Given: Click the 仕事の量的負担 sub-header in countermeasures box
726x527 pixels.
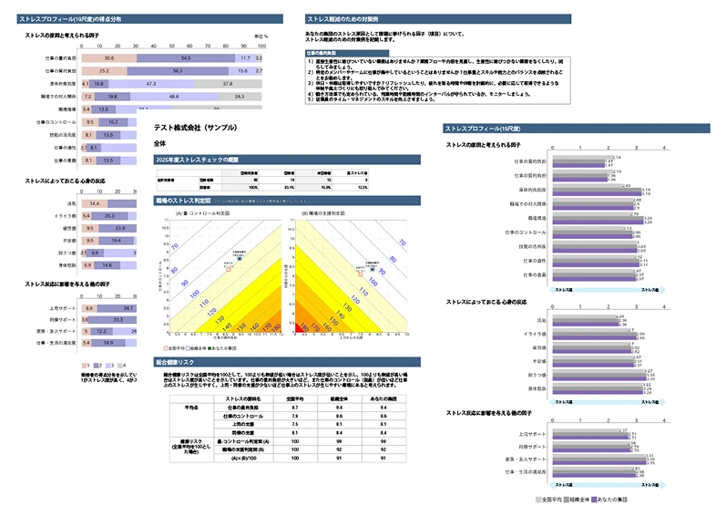Looking at the screenshot, I should 347,53.
